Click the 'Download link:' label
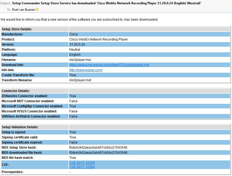This screenshot has height=176, width=232. (13, 65)
